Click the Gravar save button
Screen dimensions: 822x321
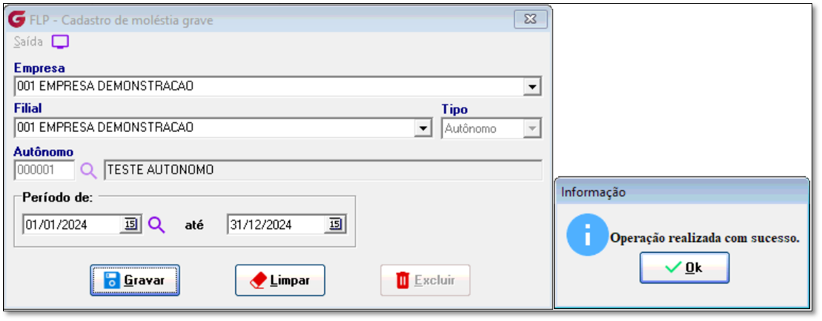click(135, 280)
